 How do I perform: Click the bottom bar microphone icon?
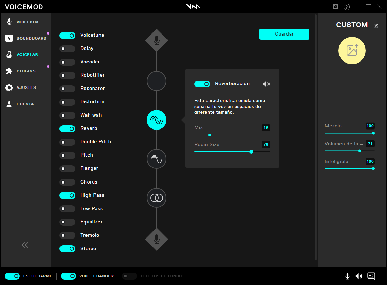[347, 276]
